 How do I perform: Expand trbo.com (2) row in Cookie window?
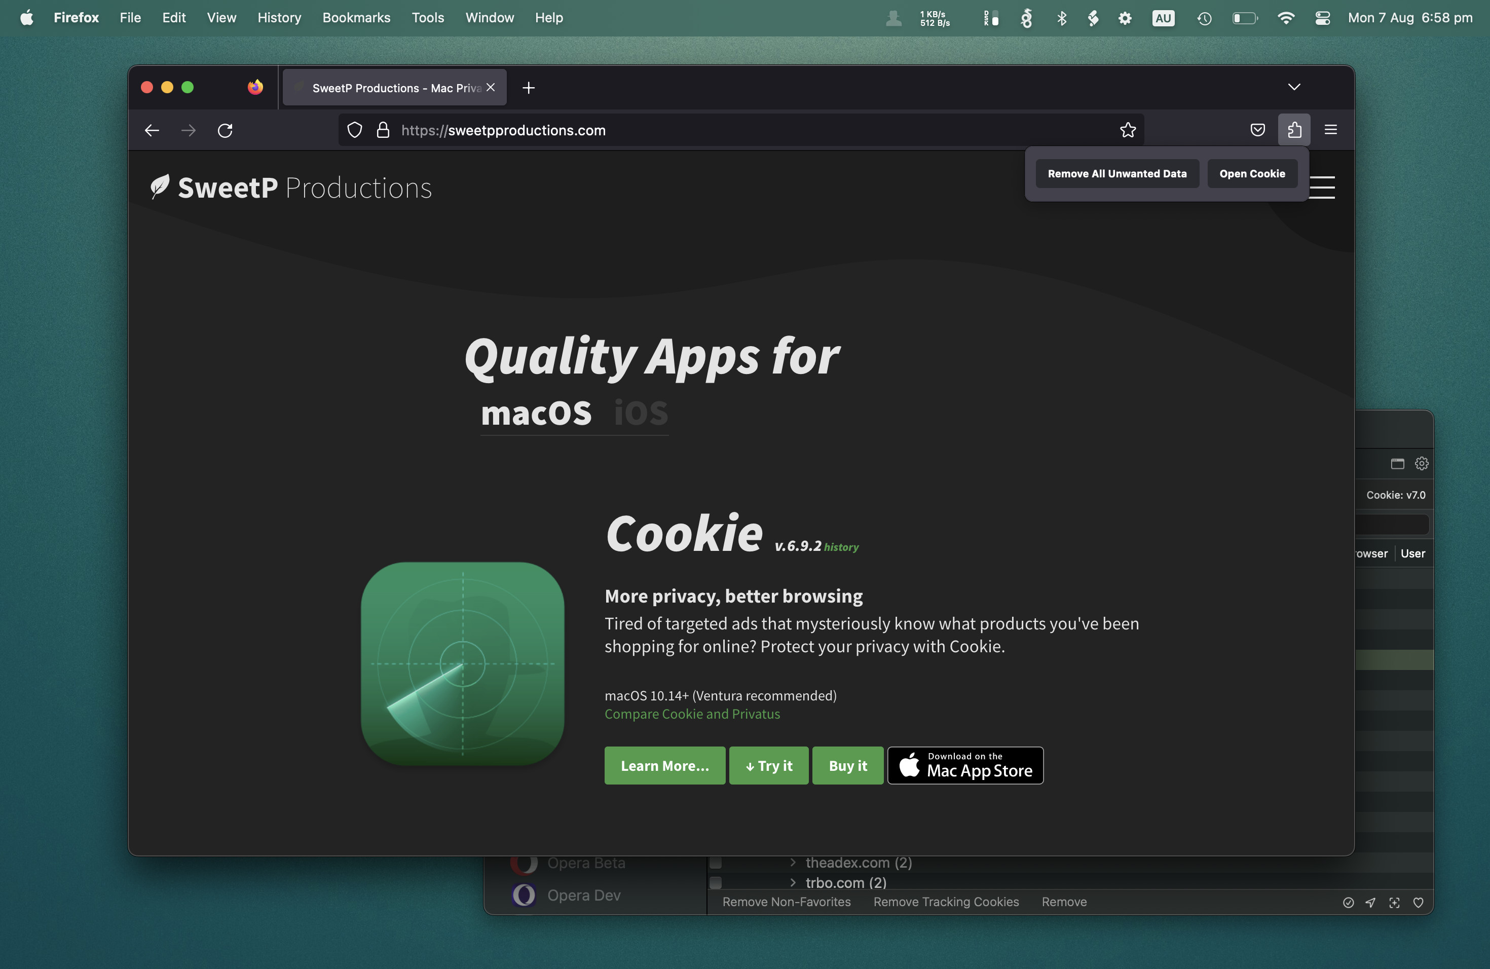point(793,883)
